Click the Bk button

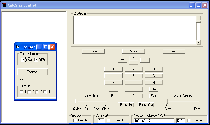pos(113,96)
